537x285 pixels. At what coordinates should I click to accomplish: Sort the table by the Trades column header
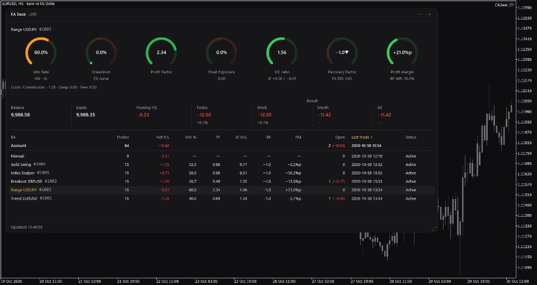[x=123, y=137]
